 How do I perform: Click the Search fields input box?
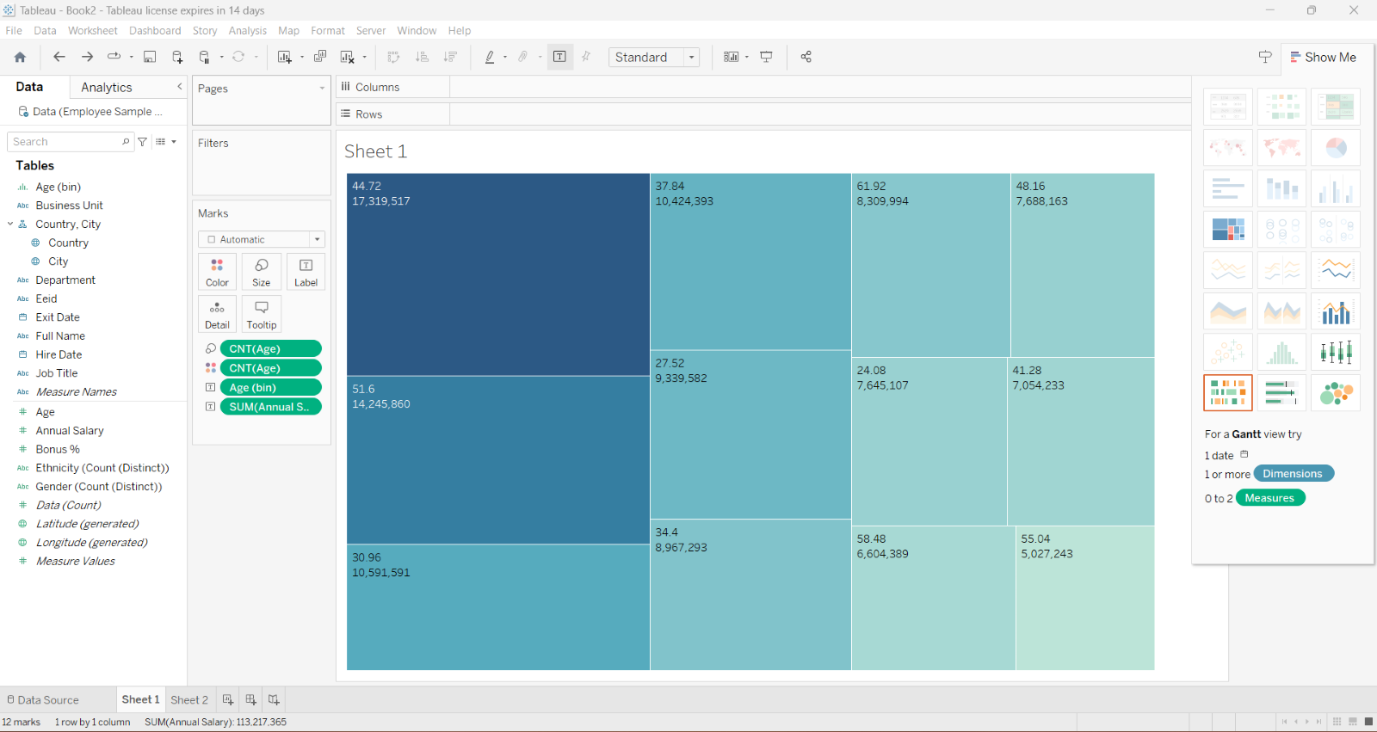(x=66, y=142)
